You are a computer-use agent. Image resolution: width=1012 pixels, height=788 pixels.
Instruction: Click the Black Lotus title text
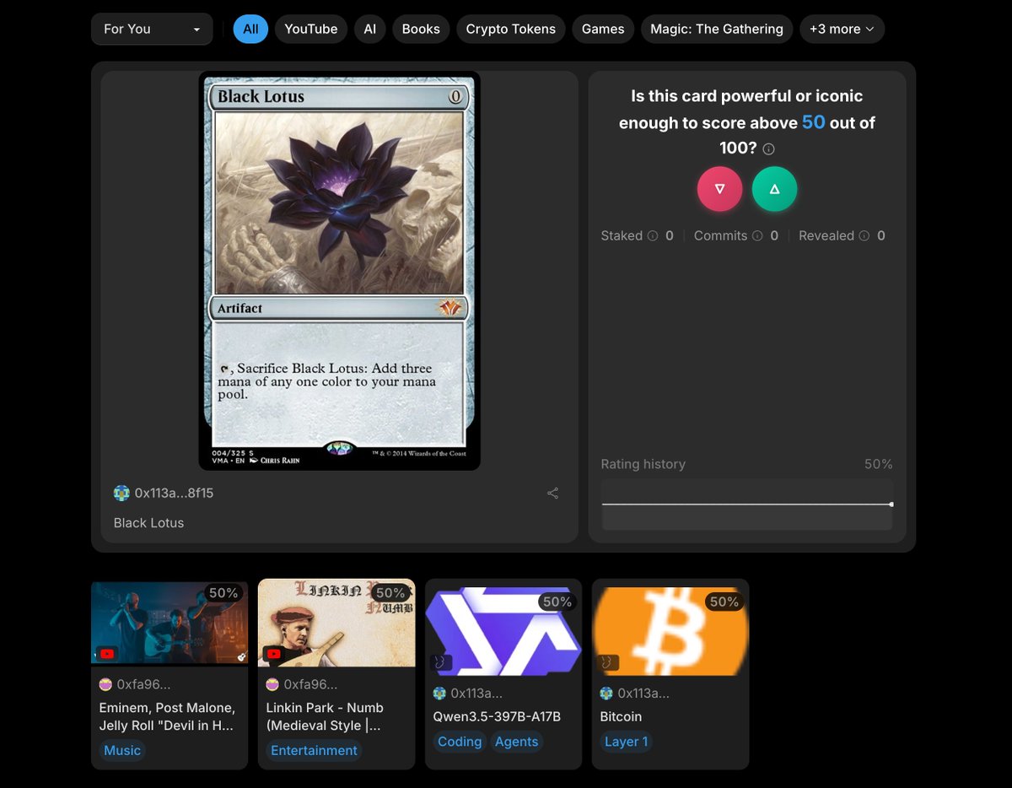tap(148, 523)
